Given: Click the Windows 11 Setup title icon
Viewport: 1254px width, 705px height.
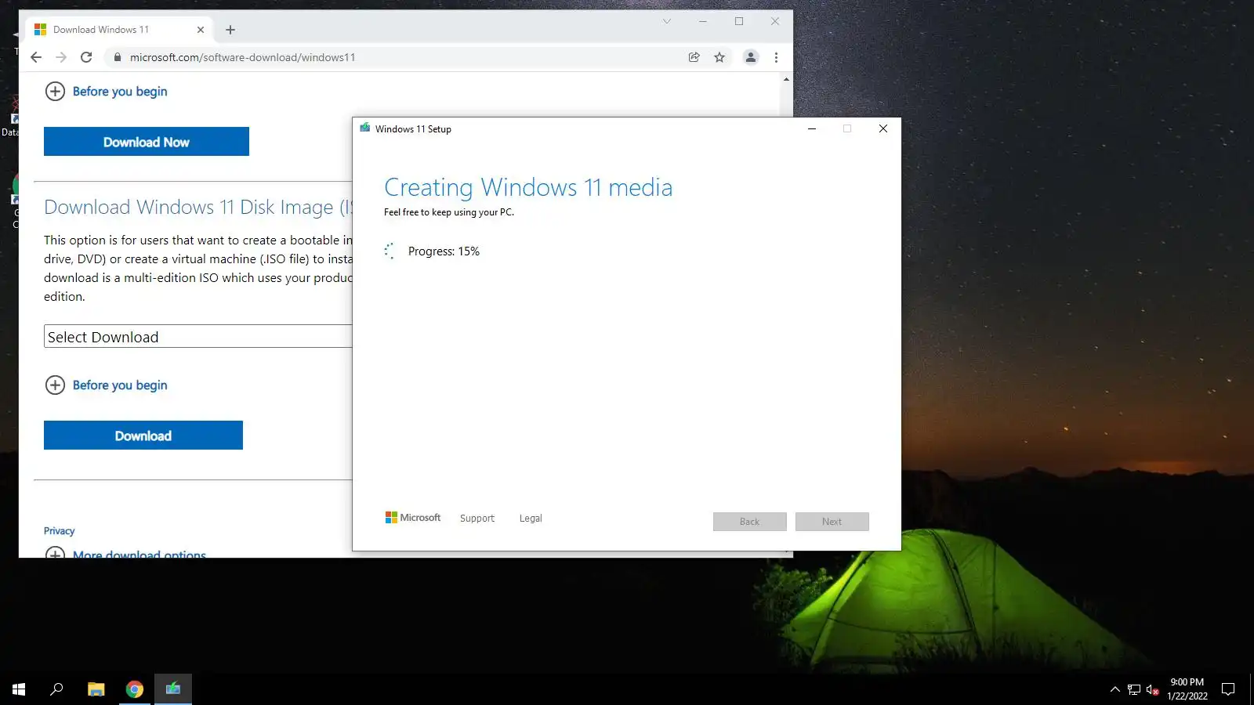Looking at the screenshot, I should click(364, 128).
